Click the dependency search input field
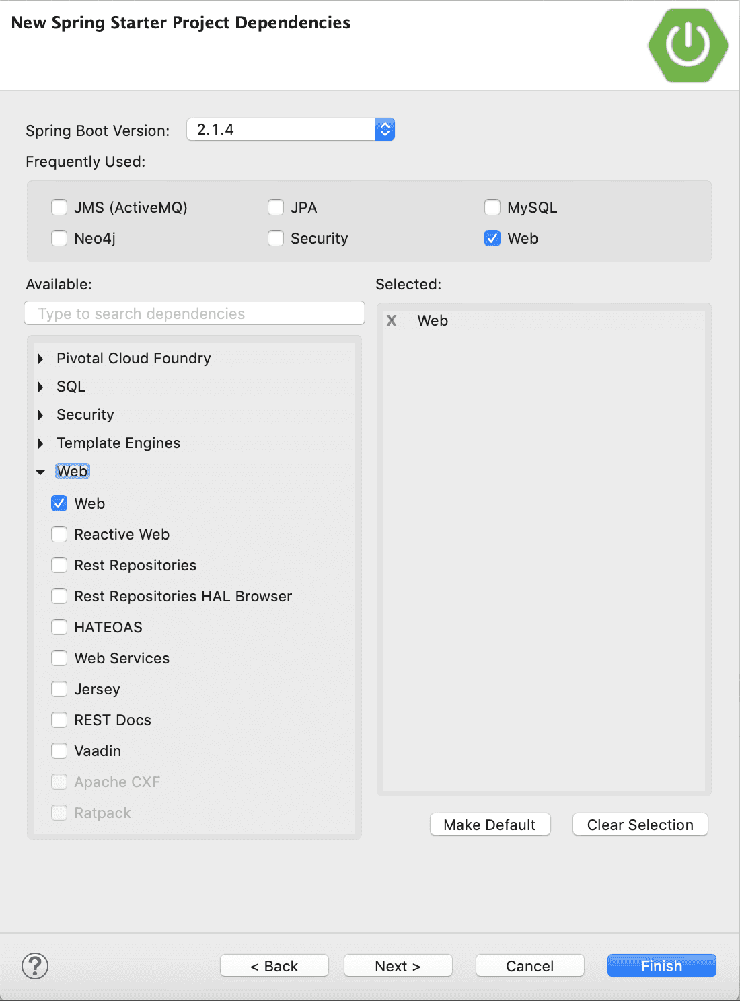This screenshot has height=1001, width=740. pyautogui.click(x=194, y=313)
